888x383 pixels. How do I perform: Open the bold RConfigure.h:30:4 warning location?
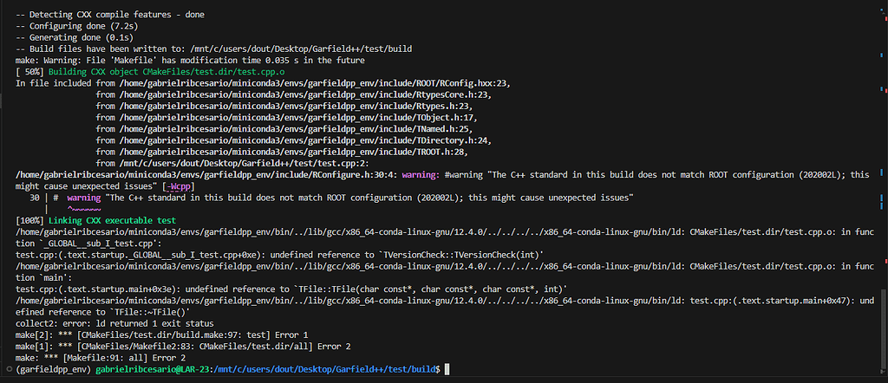pos(206,175)
